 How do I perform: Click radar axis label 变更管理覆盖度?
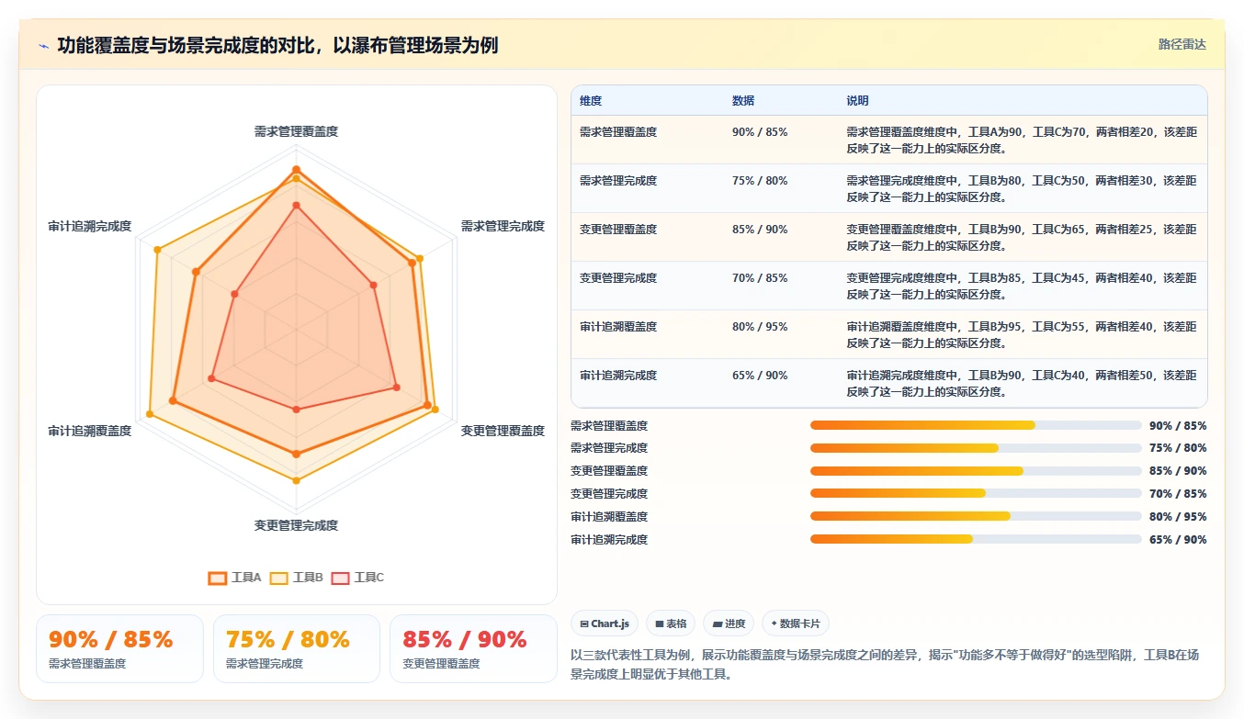point(503,432)
